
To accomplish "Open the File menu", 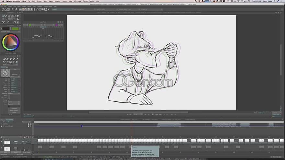I will click(29, 1).
